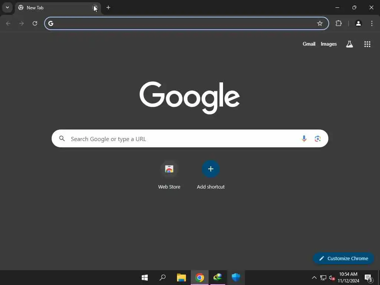
Task: Open the Google apps grid
Action: pyautogui.click(x=367, y=44)
